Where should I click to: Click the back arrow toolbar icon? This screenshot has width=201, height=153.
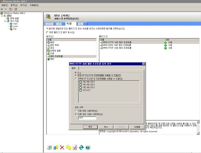(2, 9)
